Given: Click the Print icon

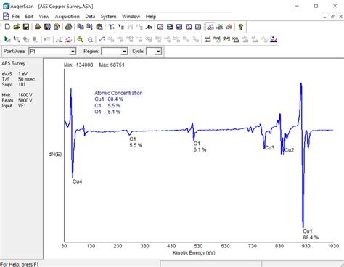Looking at the screenshot, I should click(68, 27).
